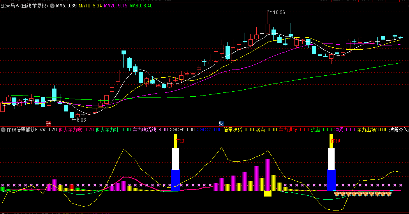The image size is (409, 214).
Task: Click the V4: 0.29 value
Action: [x=48, y=130]
